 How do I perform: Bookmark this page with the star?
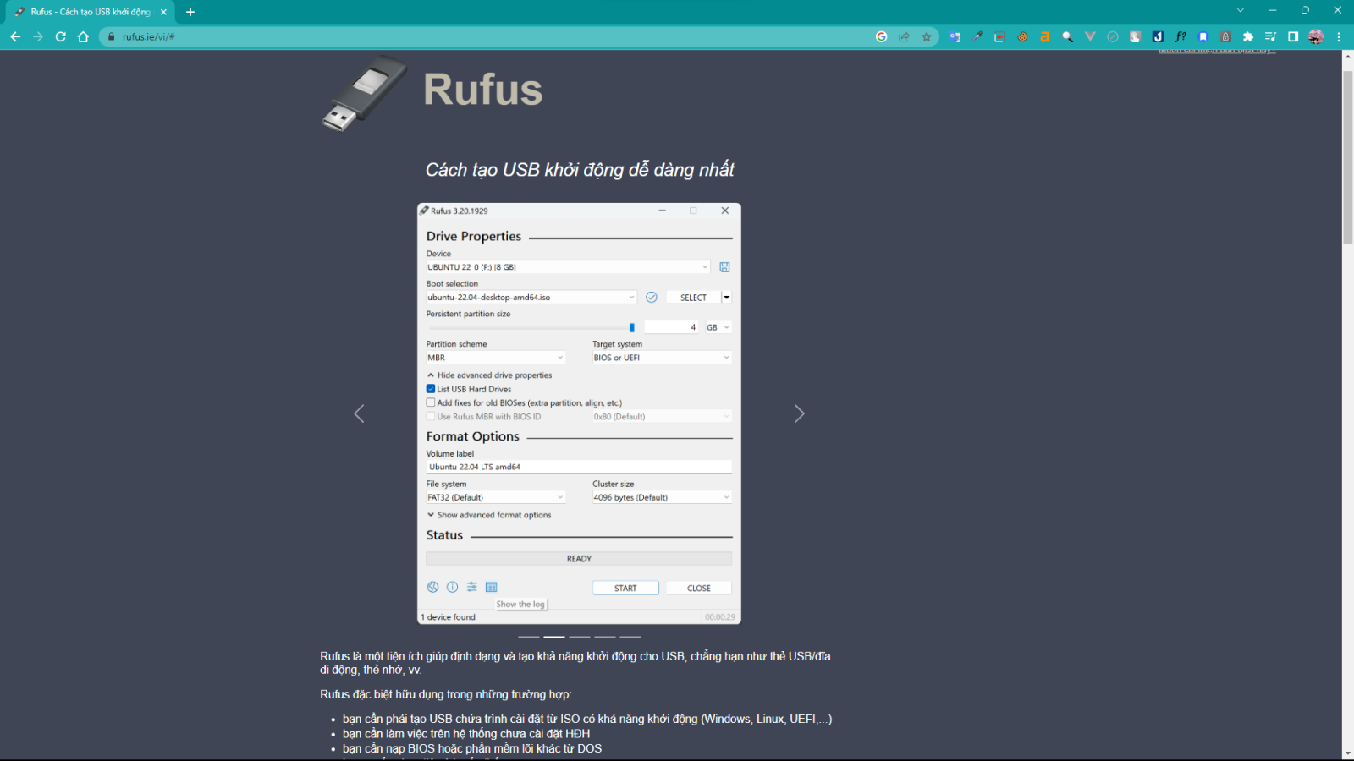point(927,36)
